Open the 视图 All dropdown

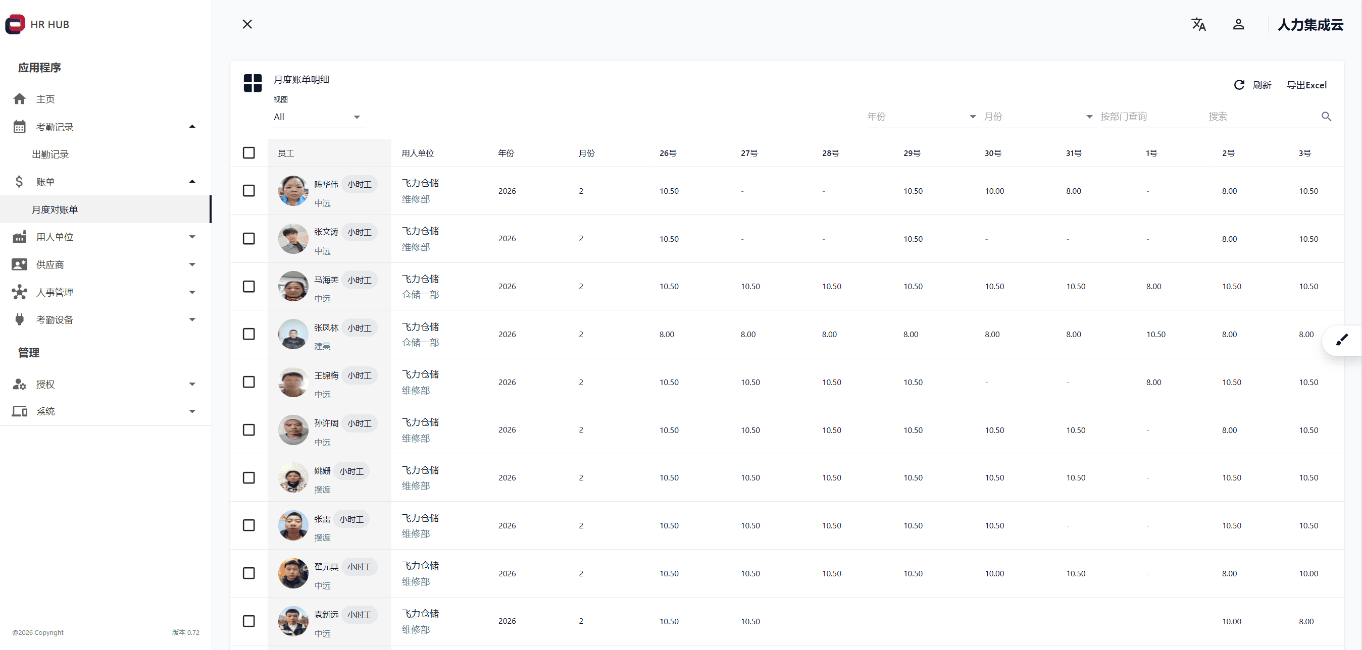click(318, 117)
